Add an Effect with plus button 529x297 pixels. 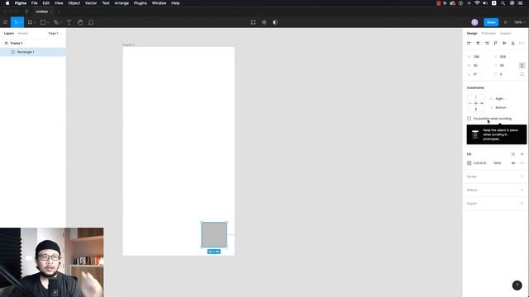pos(522,190)
